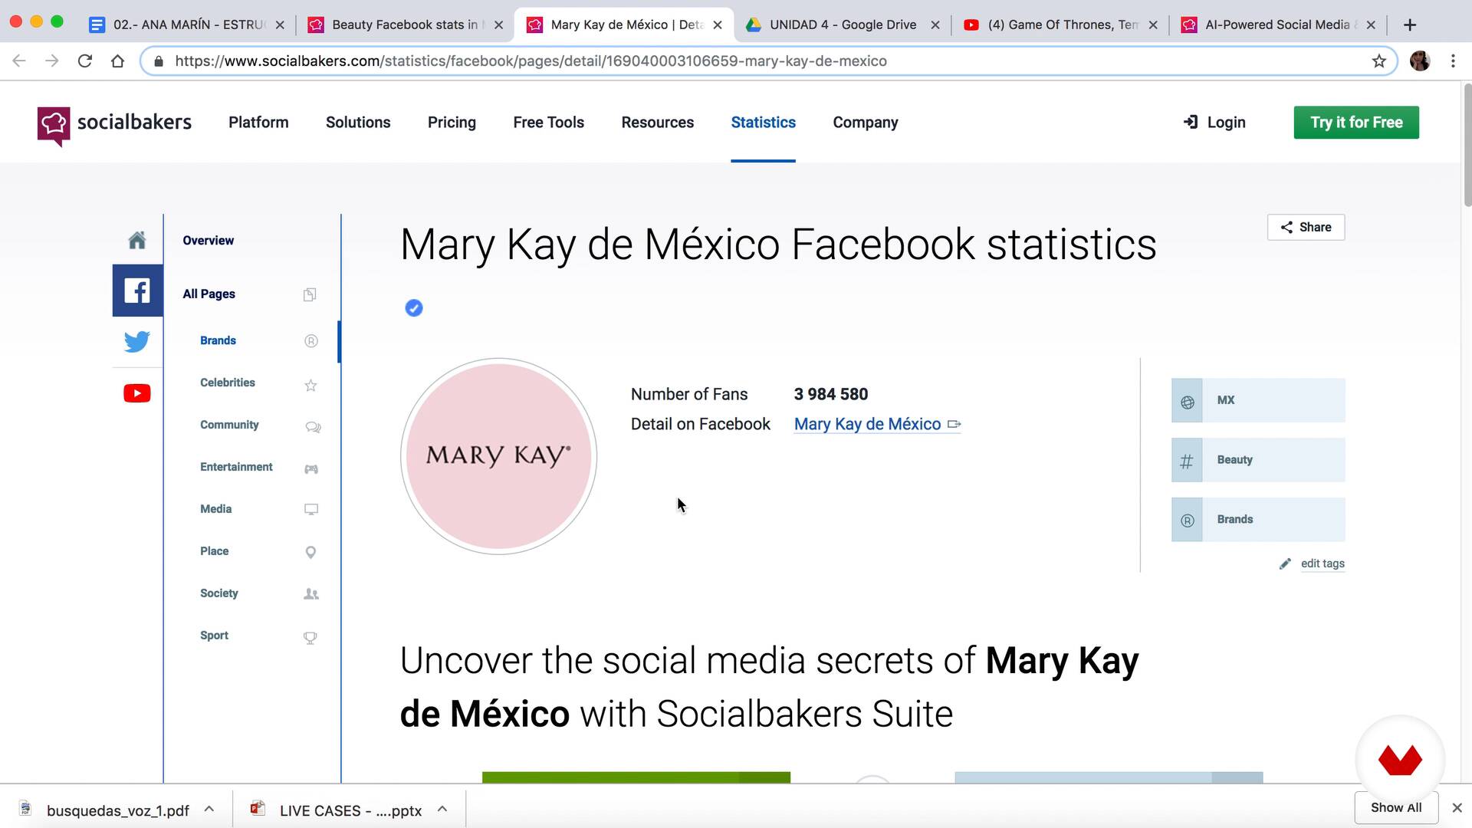The height and width of the screenshot is (828, 1472).
Task: Open Mary Kay de México Facebook link
Action: point(877,425)
